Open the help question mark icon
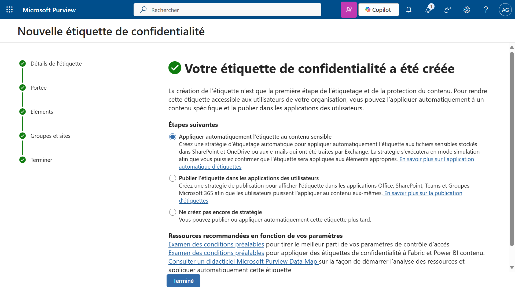The height and width of the screenshot is (289, 515). (486, 10)
